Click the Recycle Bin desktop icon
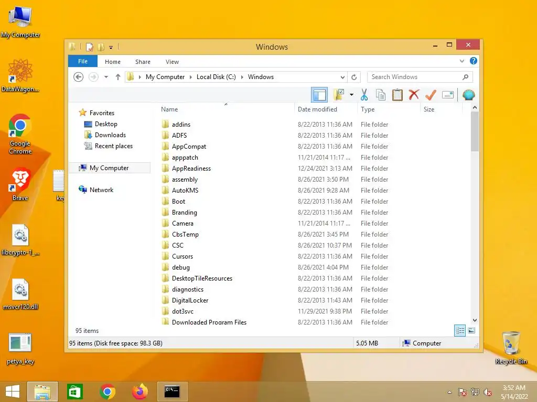Screen dimensions: 537x402 coord(511,348)
